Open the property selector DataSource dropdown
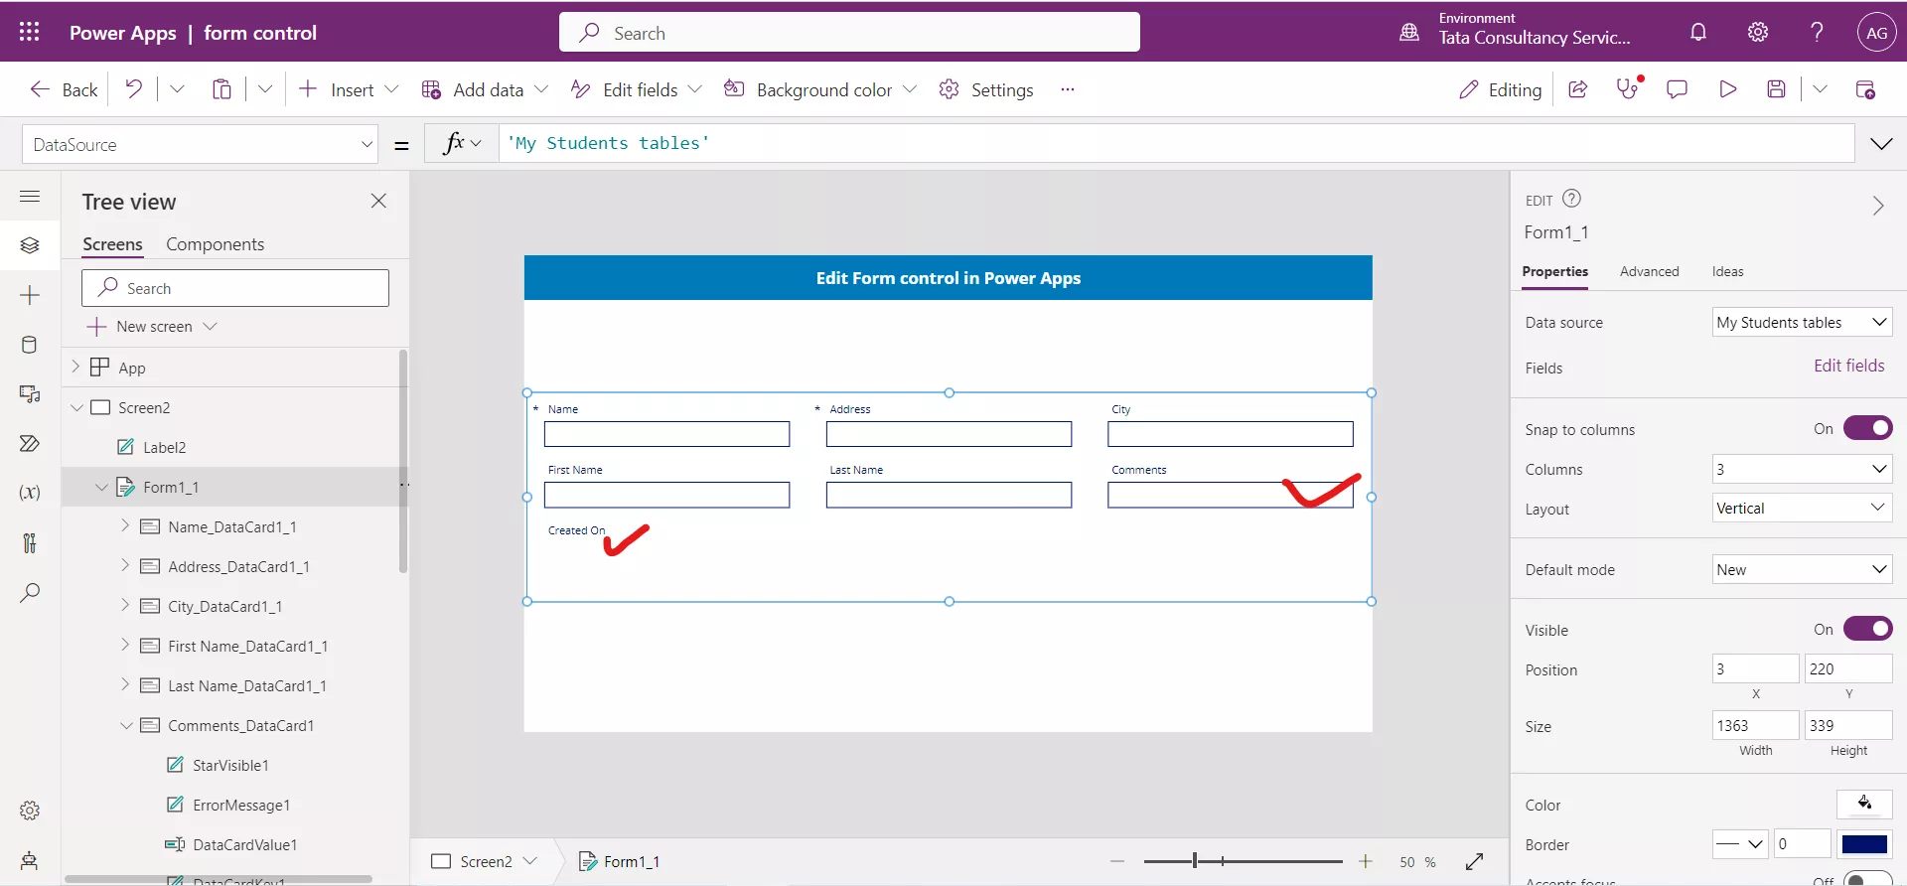 point(200,144)
